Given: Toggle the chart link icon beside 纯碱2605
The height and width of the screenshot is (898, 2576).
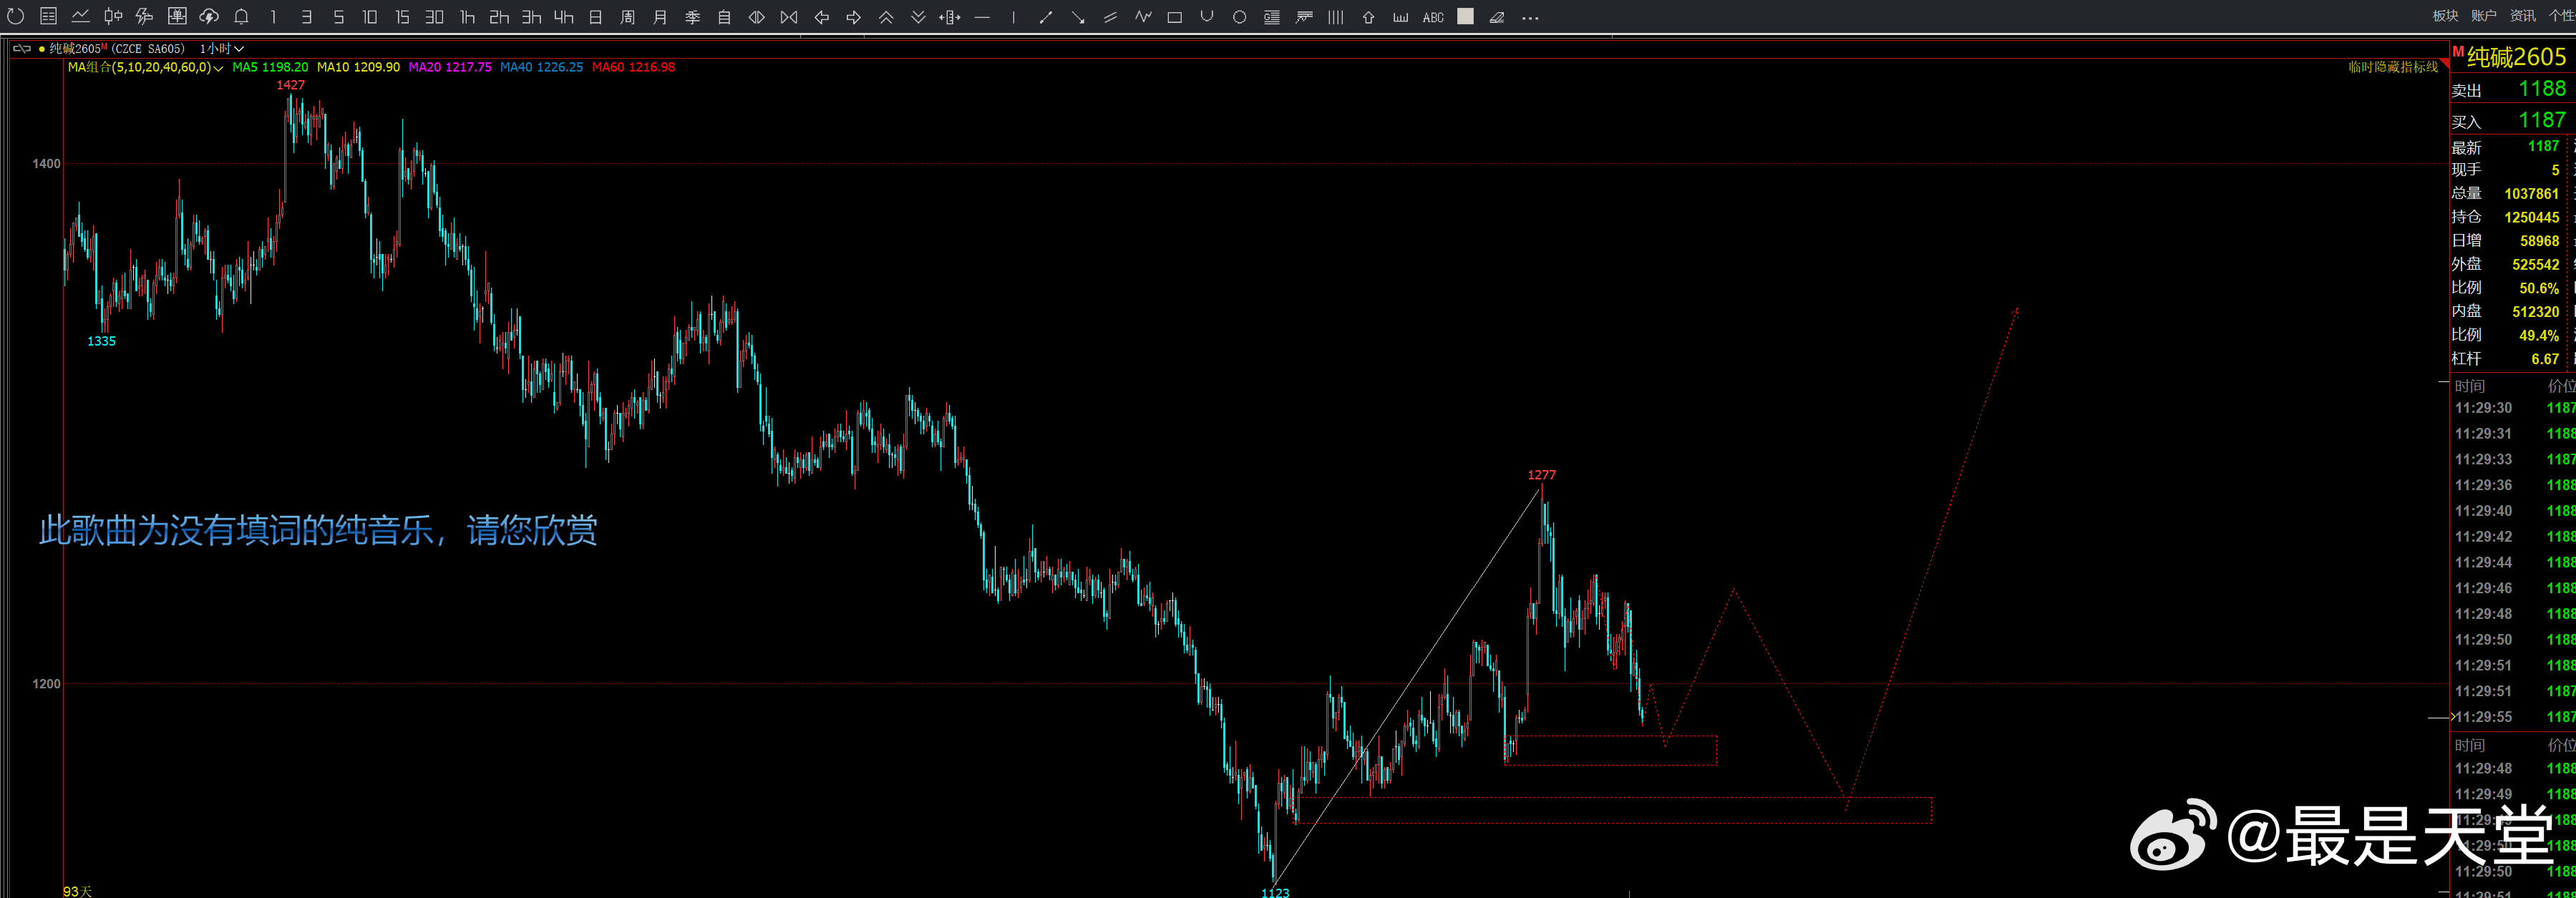Looking at the screenshot, I should pyautogui.click(x=22, y=48).
